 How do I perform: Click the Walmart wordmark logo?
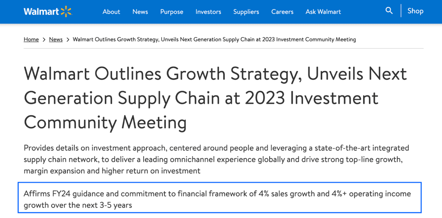(x=41, y=12)
